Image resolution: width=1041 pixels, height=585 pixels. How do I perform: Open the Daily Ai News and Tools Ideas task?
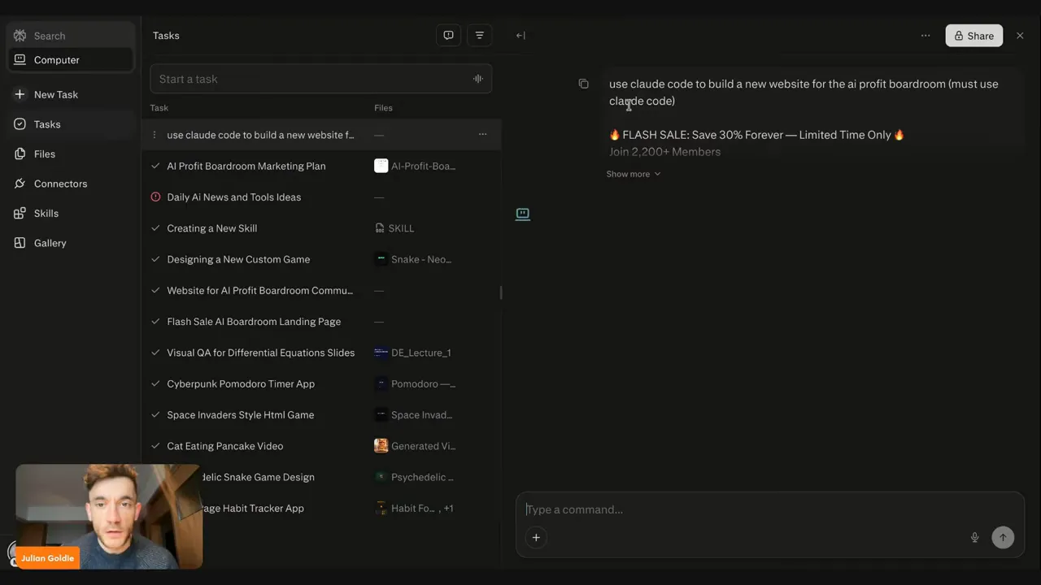pyautogui.click(x=234, y=197)
